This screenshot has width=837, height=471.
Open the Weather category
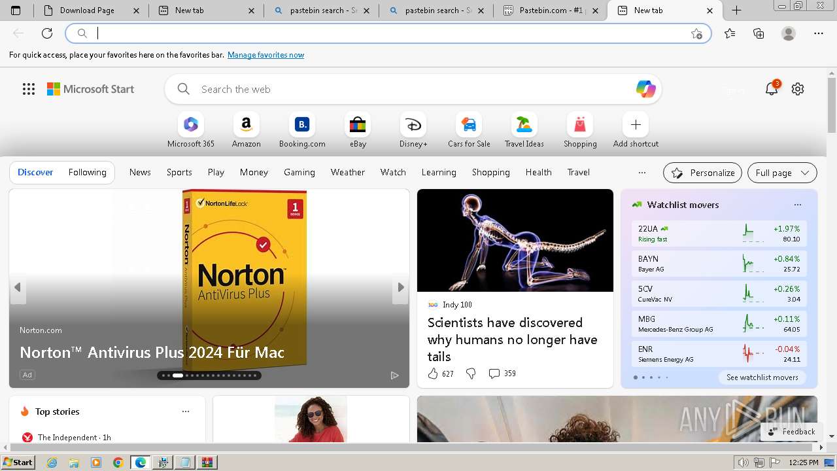click(347, 172)
